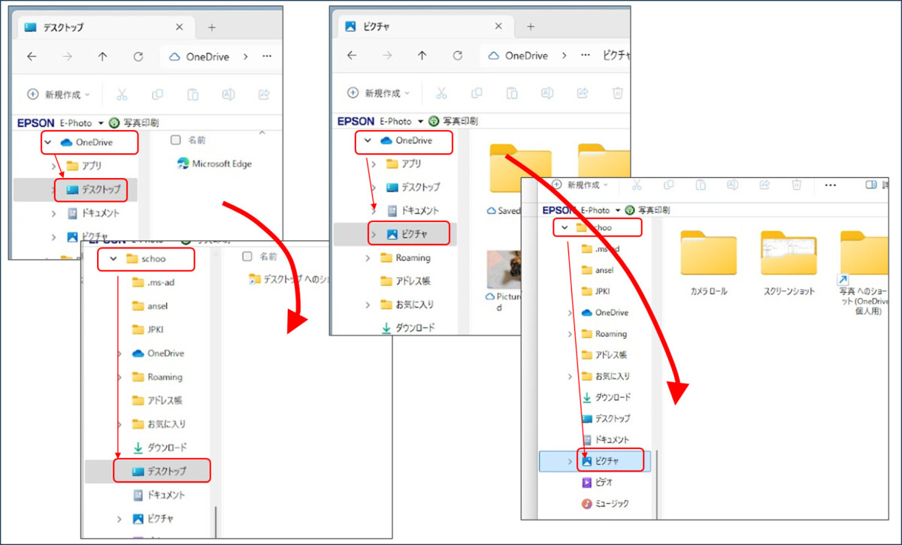The height and width of the screenshot is (545, 902).
Task: Click the Cut icon in the カメラ ロール window
Action: (636, 185)
